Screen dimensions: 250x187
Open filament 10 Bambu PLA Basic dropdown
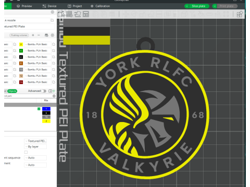[37, 70]
